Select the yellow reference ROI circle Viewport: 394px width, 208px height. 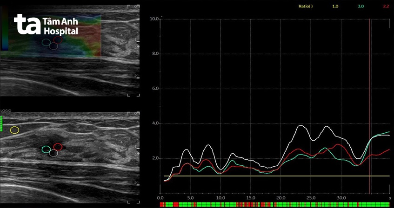click(x=15, y=130)
